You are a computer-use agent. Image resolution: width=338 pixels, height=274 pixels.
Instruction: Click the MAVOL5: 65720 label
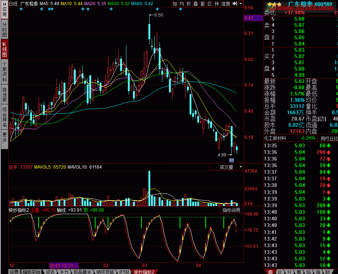[50, 167]
